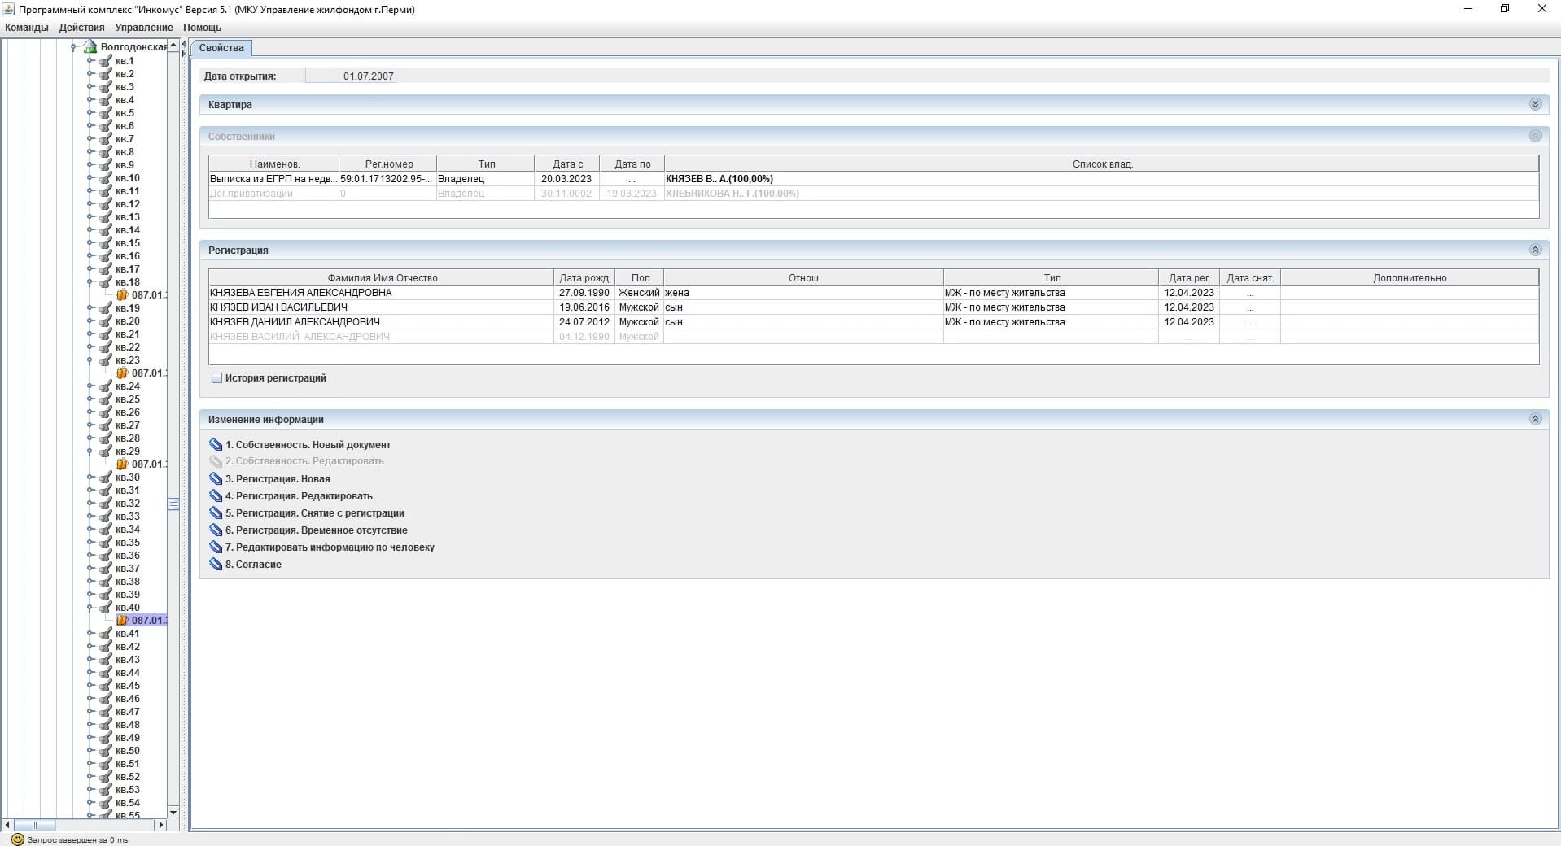
Task: Click the pencil icon for '7. Редактировать информацию по человеку'
Action: [216, 547]
